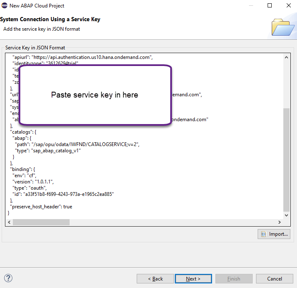Click the horizontal scrollbar left arrow
The height and width of the screenshot is (288, 297).
(x=9, y=222)
